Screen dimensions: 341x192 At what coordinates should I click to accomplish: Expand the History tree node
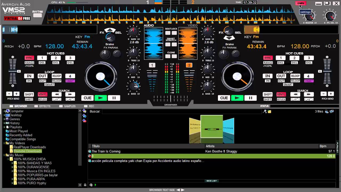[x=5, y=123]
